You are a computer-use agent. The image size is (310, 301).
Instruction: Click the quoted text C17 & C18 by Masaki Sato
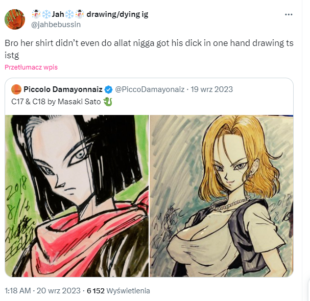(56, 102)
